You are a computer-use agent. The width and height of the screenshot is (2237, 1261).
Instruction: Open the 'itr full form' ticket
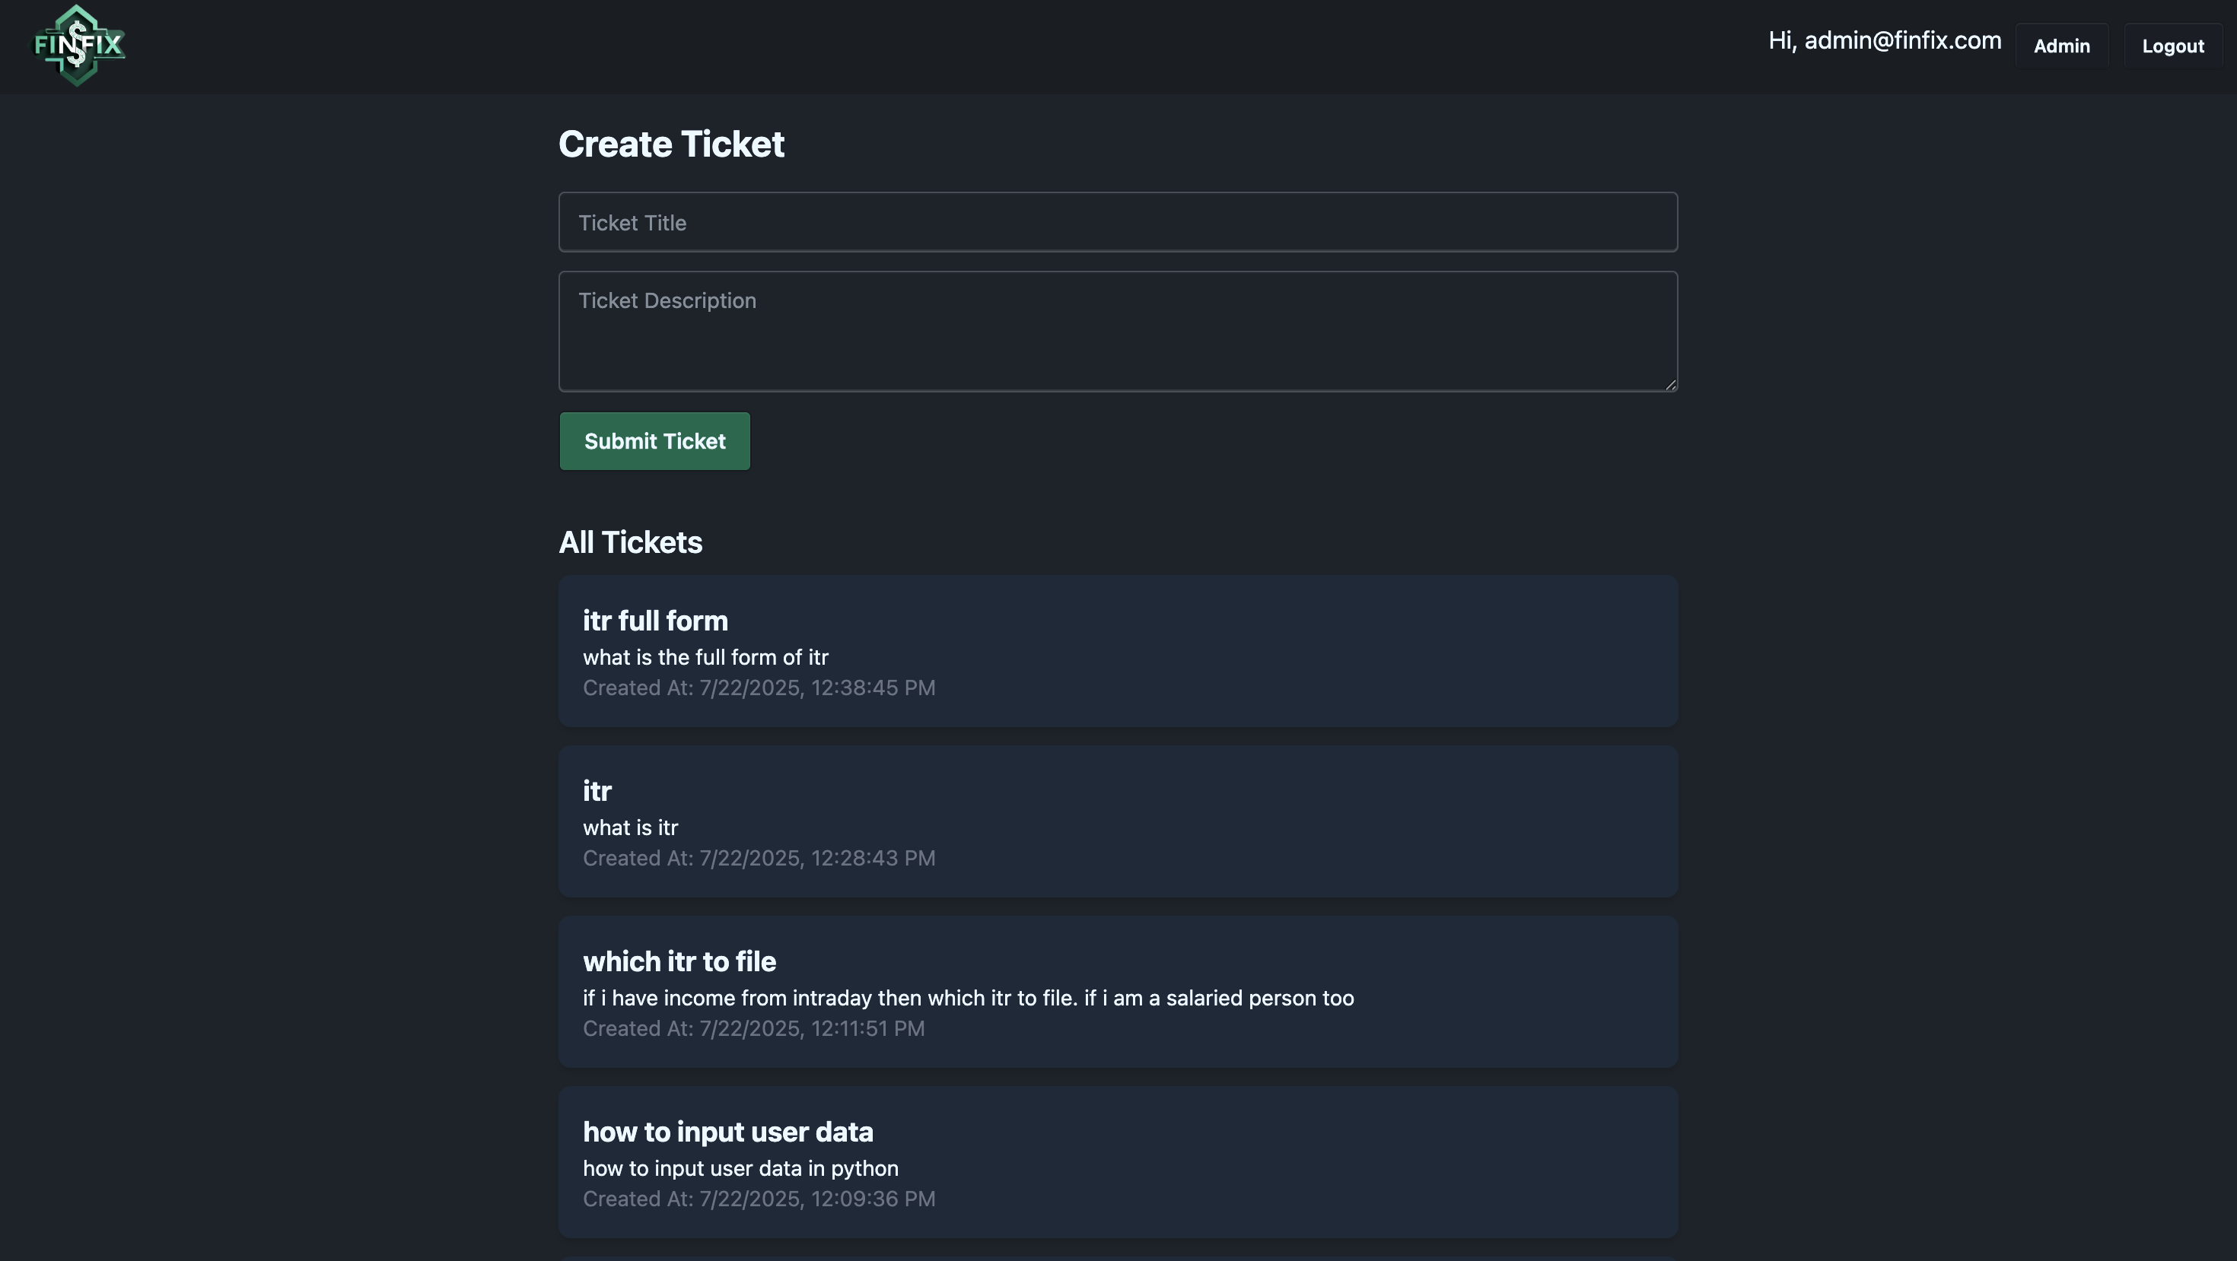[1118, 651]
